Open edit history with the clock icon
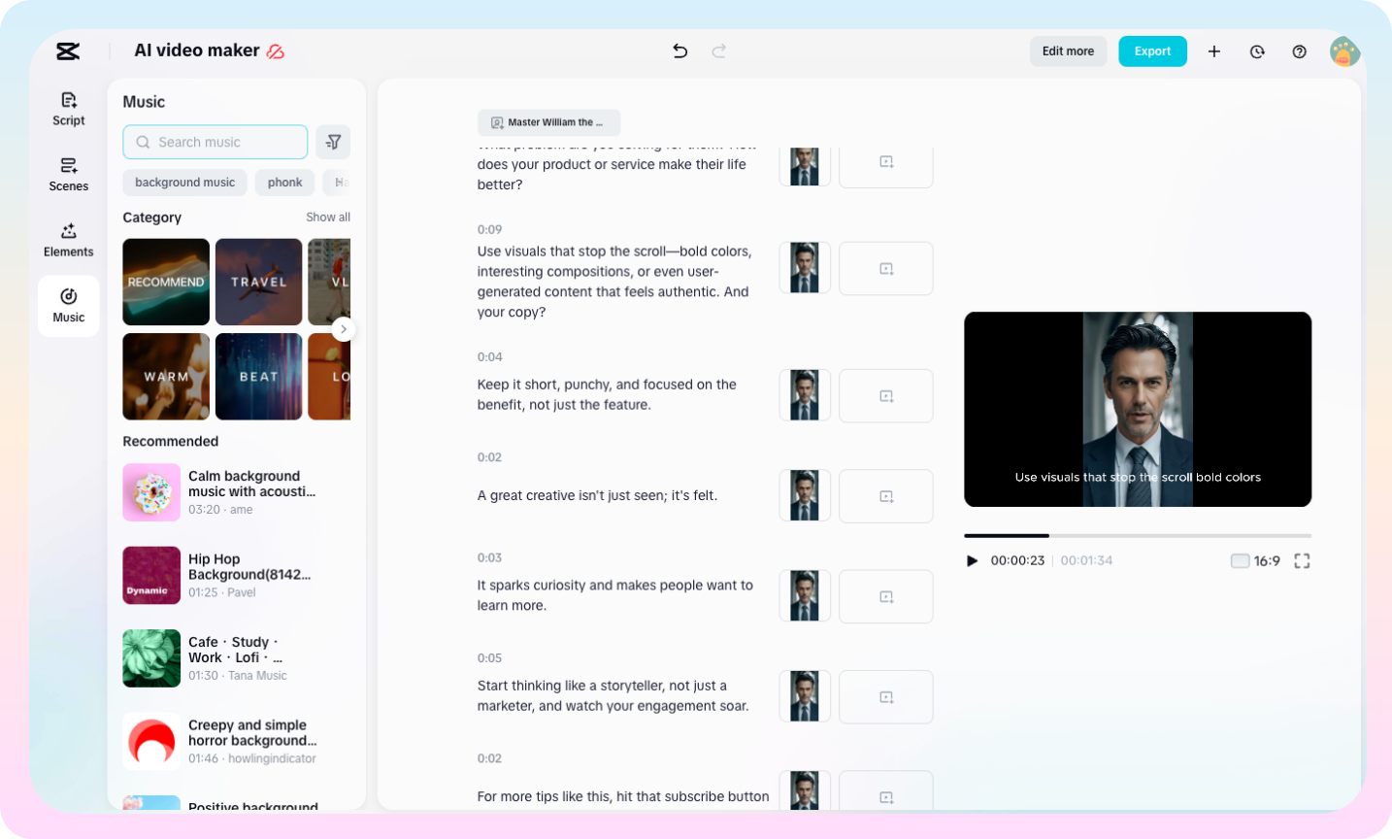 coord(1257,50)
